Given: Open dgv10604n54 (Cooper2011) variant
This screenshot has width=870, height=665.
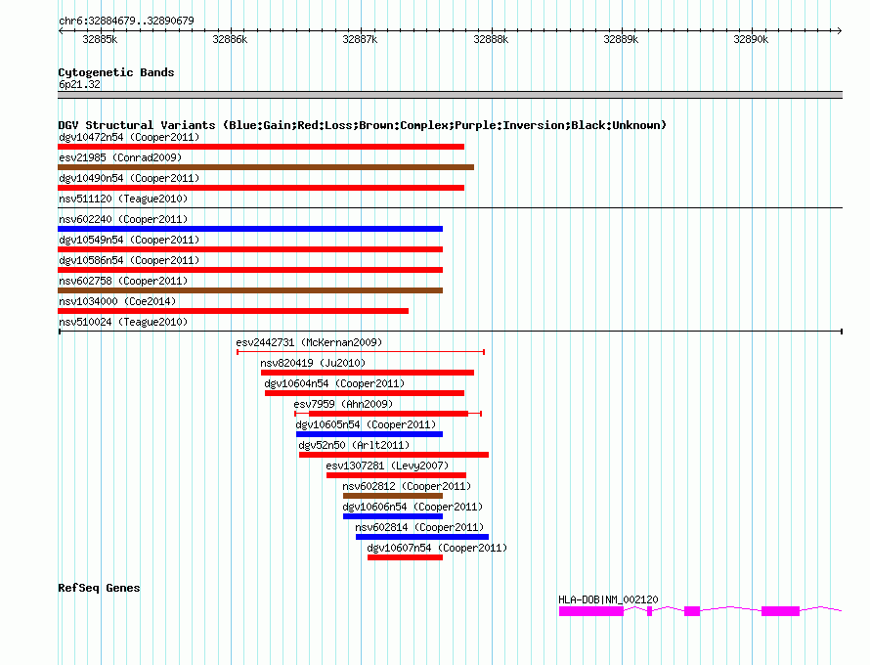Looking at the screenshot, I should click(334, 383).
